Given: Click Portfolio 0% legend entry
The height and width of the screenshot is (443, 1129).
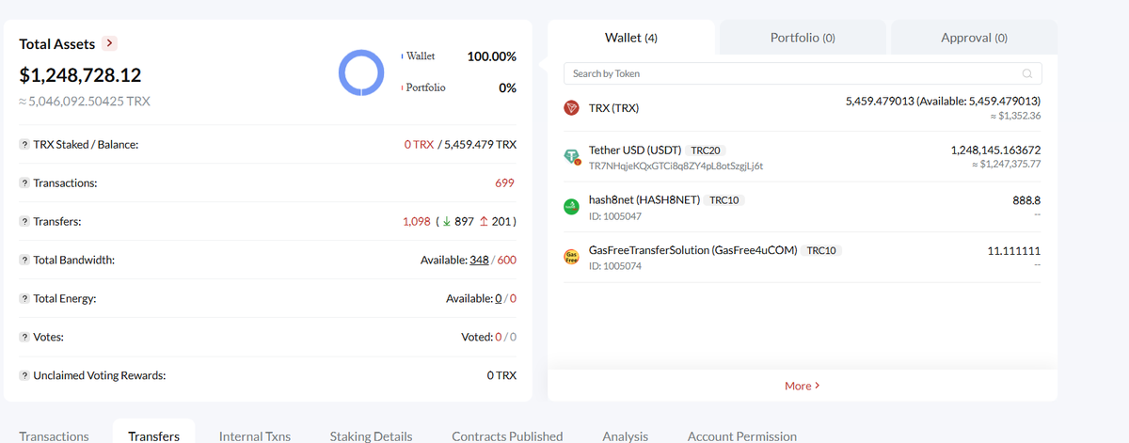Looking at the screenshot, I should click(x=459, y=87).
